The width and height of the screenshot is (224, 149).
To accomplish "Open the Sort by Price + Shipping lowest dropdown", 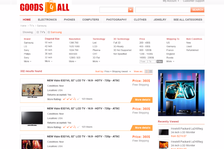I will (x=118, y=72).
